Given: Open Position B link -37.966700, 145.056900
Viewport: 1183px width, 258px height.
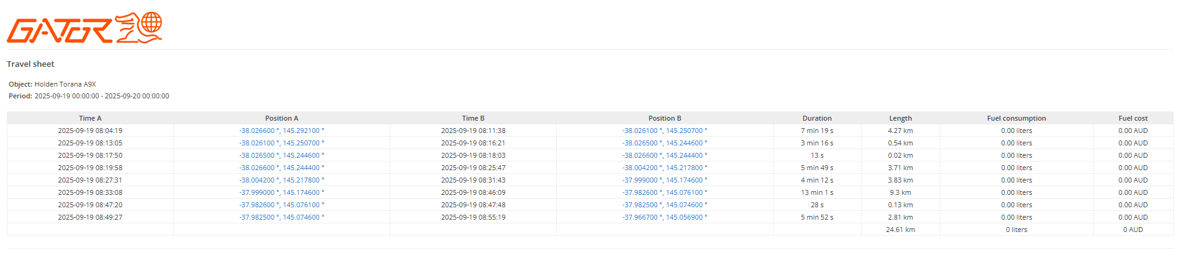Looking at the screenshot, I should point(664,217).
